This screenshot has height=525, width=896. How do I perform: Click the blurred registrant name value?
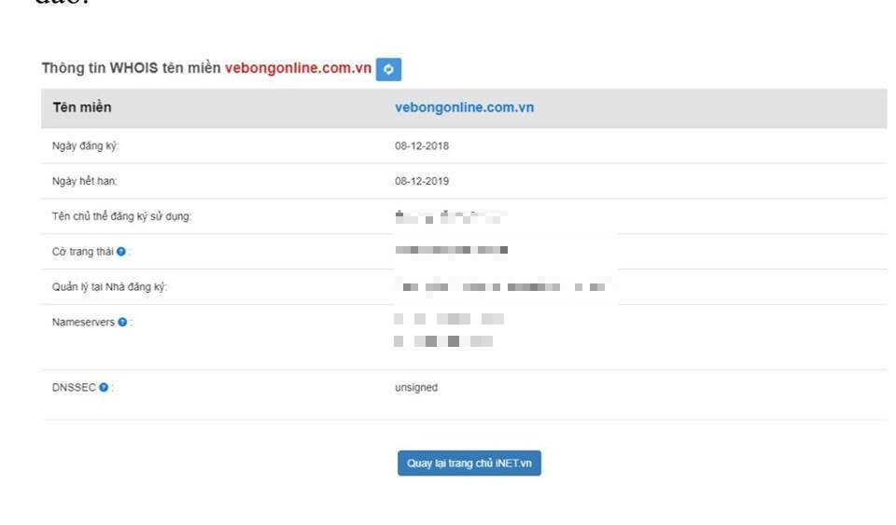click(450, 218)
